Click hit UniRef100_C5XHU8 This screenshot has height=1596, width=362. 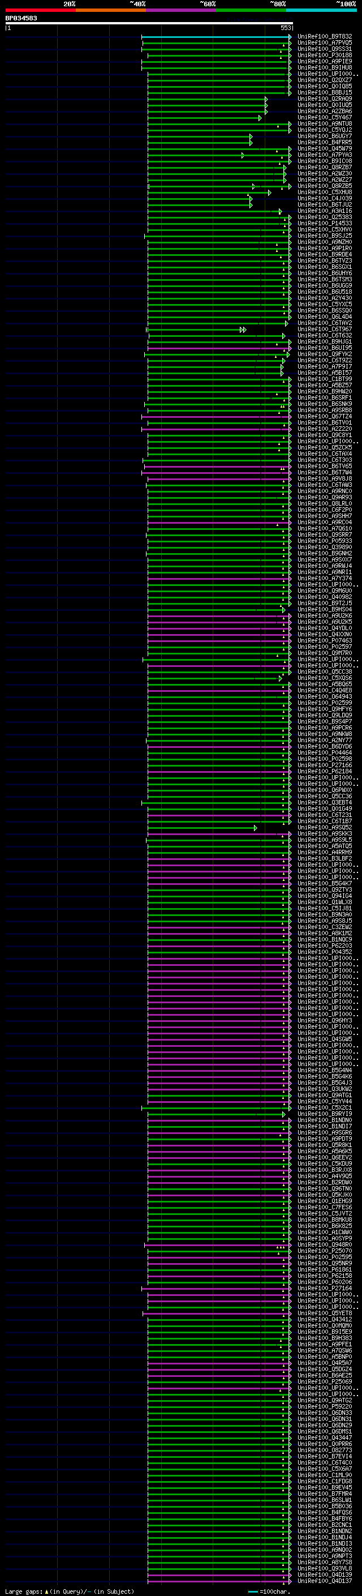point(324,192)
